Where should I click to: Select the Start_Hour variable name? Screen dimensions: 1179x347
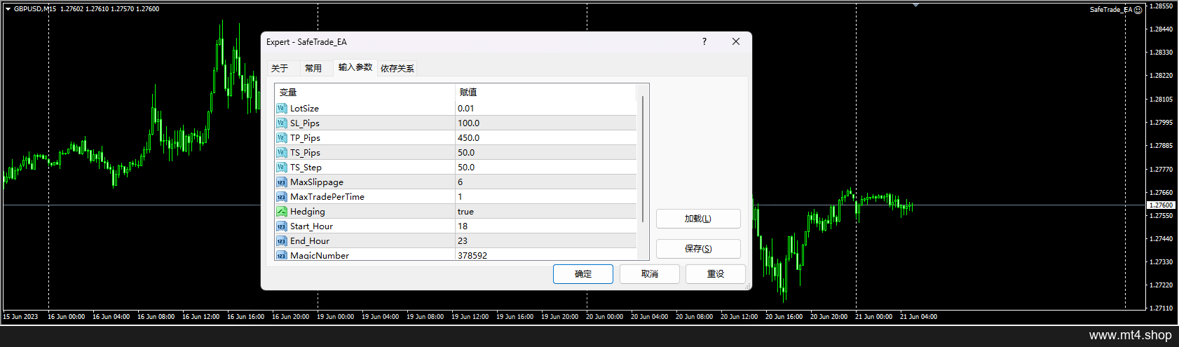pyautogui.click(x=311, y=226)
